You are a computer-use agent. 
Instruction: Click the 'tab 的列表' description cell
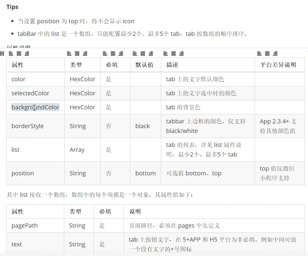(208, 150)
